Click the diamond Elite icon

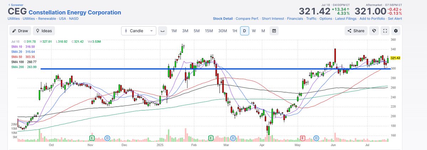374,31
